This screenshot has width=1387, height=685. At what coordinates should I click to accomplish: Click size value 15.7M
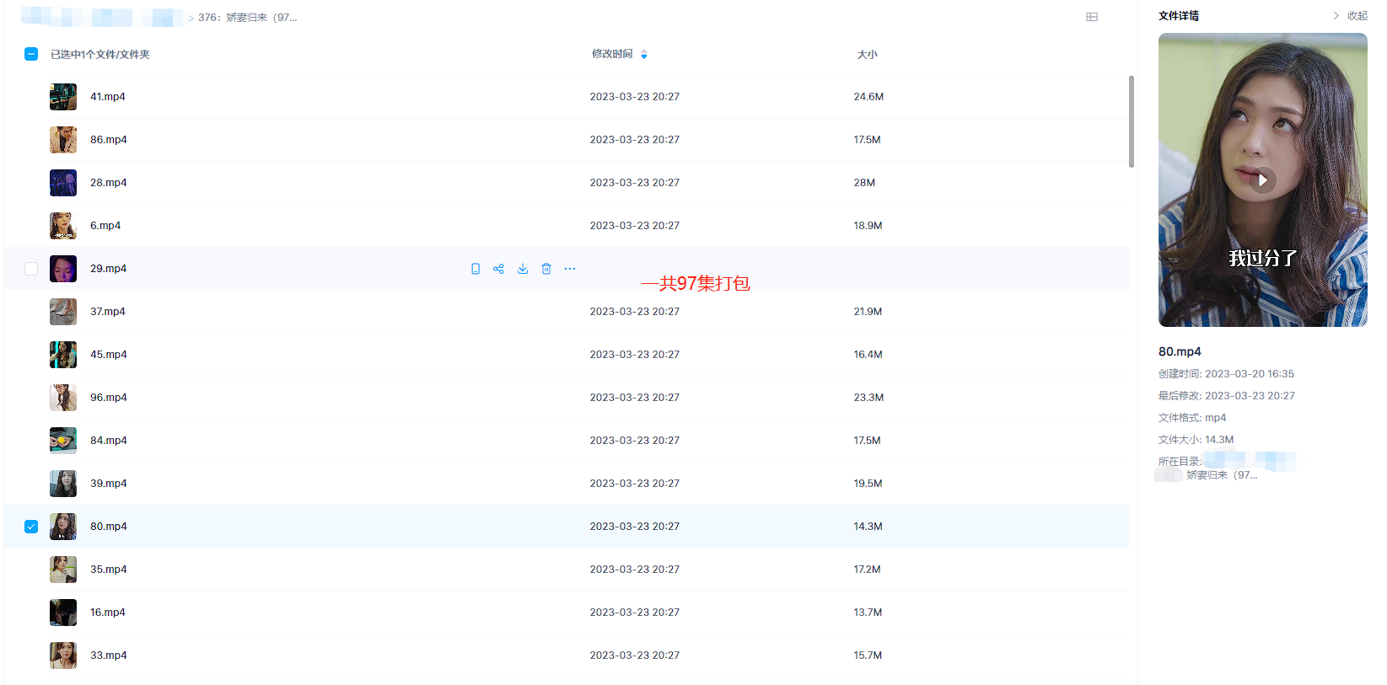tap(868, 656)
